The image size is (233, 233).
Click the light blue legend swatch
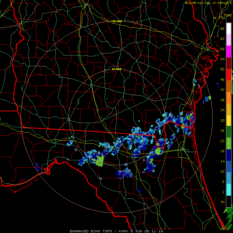click(229, 178)
